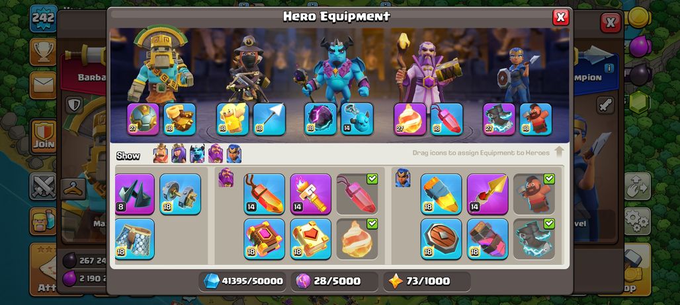Tap the Shiny Ore resource counter

click(x=243, y=281)
